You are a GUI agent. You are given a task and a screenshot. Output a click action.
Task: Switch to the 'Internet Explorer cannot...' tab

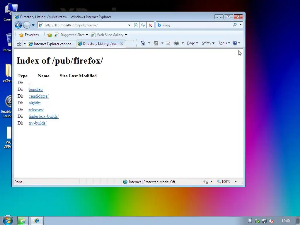pos(52,44)
